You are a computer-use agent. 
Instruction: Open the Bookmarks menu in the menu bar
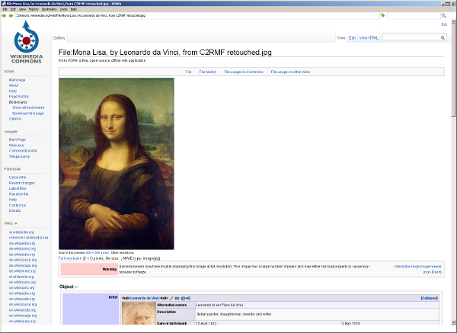49,9
